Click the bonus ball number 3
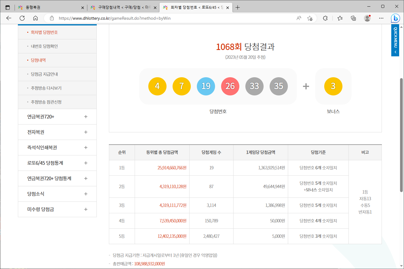Viewport: 404px width, 269px height. coord(333,86)
